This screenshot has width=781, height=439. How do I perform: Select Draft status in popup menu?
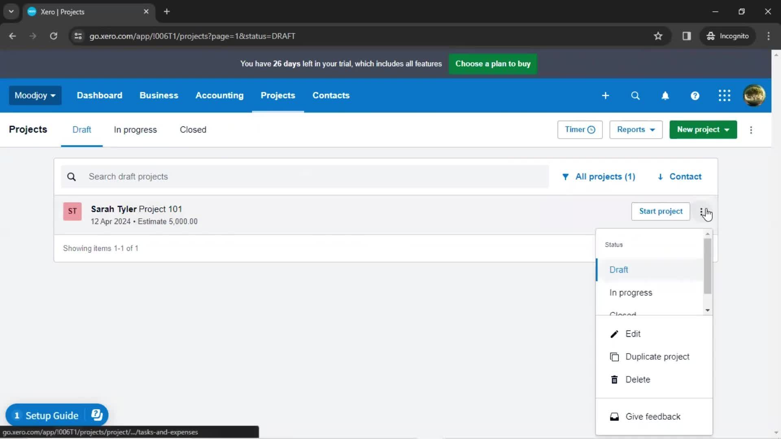(650, 270)
